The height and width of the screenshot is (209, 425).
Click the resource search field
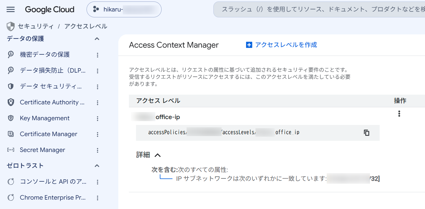[x=319, y=9]
